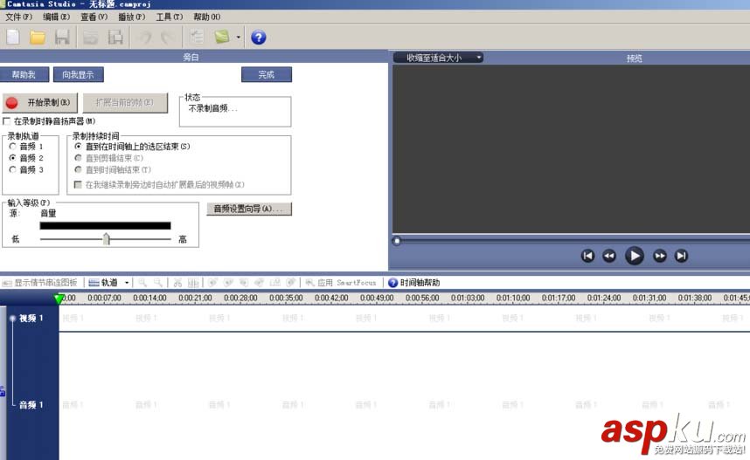Open the 查看 menu
This screenshot has height=460, width=750.
[x=94, y=17]
